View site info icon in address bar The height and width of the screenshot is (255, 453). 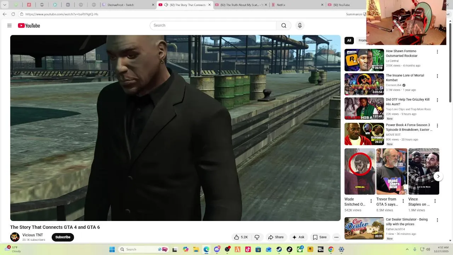tap(22, 14)
